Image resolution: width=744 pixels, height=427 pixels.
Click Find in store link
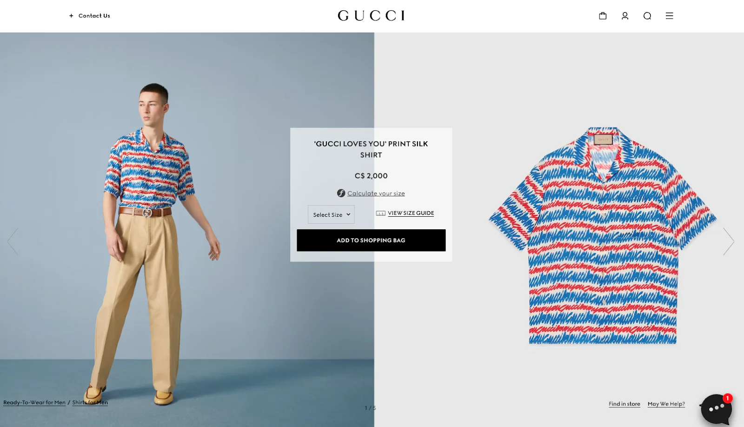(624, 404)
